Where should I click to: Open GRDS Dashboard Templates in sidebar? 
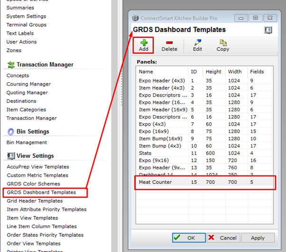tap(41, 193)
